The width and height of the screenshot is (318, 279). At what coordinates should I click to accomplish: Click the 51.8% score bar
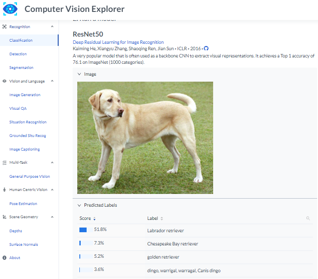(x=86, y=230)
